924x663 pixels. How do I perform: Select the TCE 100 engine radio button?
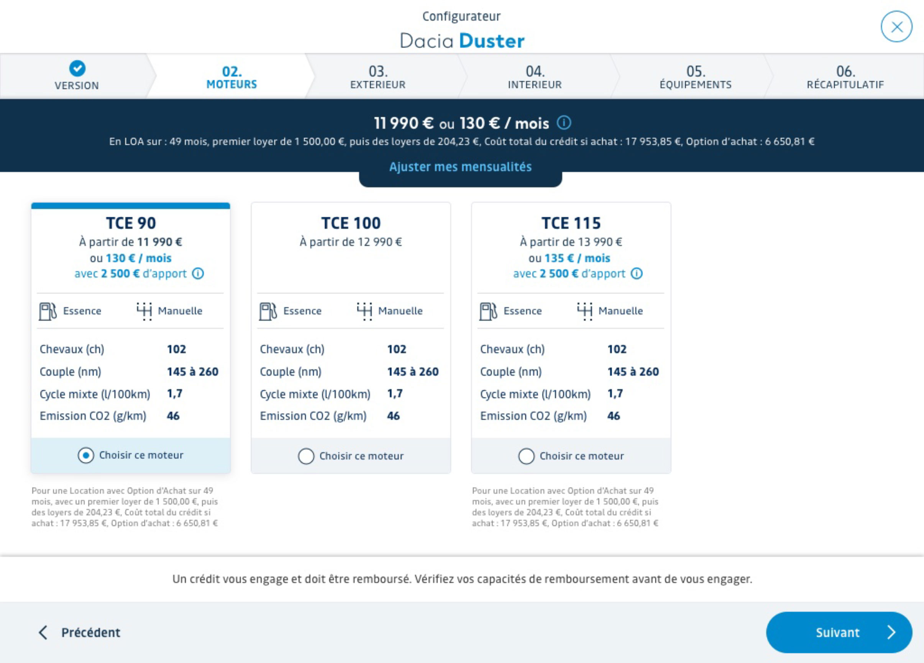click(306, 456)
